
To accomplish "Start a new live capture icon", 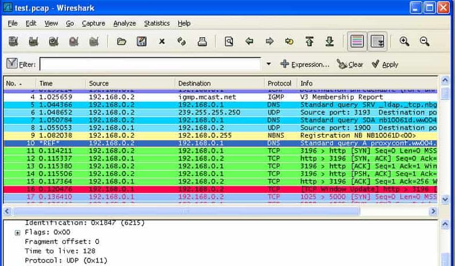I will [x=54, y=42].
